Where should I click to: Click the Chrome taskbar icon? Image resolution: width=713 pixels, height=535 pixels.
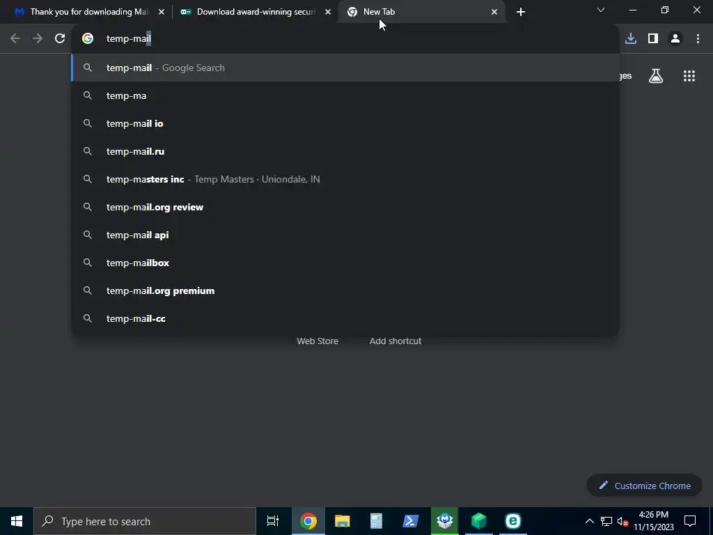(x=308, y=521)
